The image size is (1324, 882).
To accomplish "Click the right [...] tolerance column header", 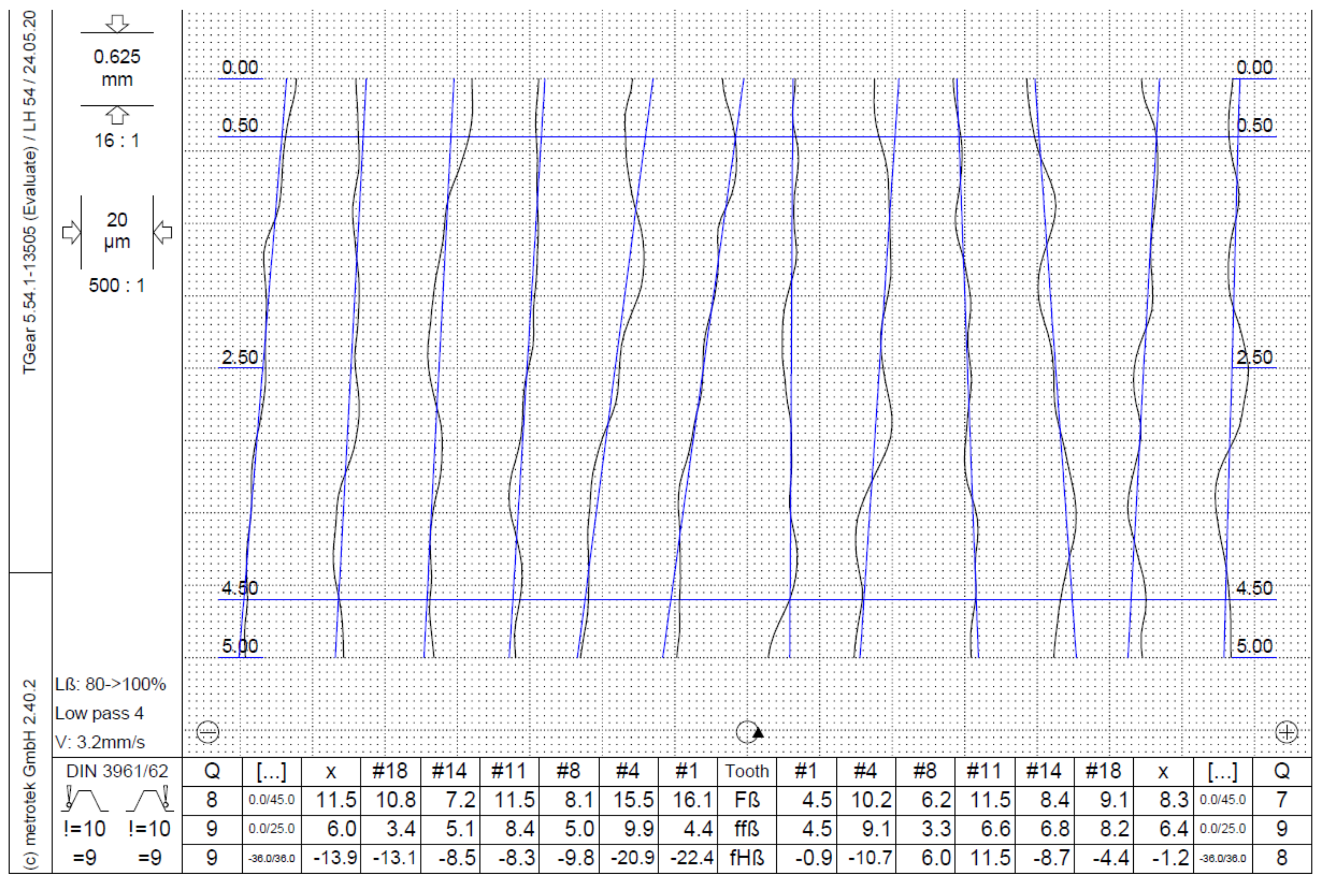I will [x=1223, y=771].
